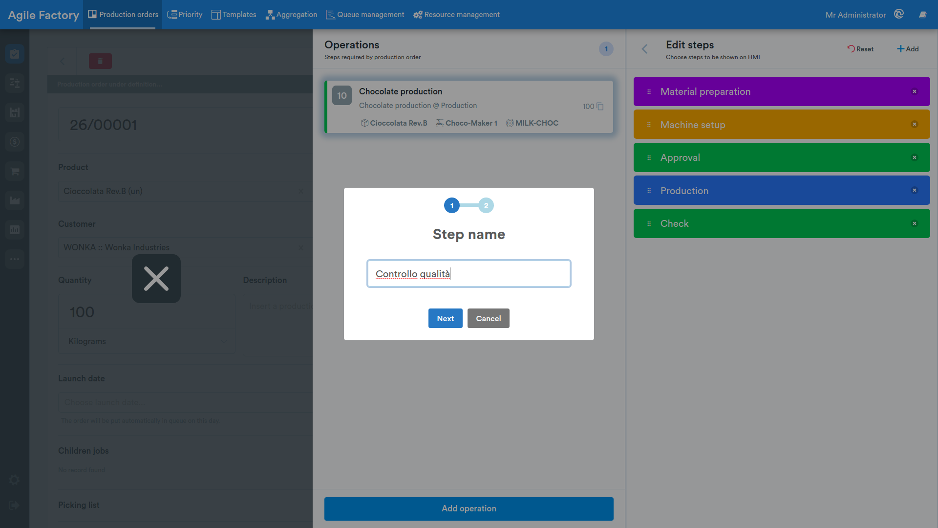Remove the Check step
This screenshot has width=938, height=528.
915,223
